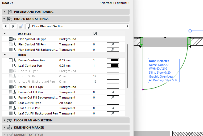This screenshot has width=203, height=136.
Task: Collapse the Use Fills group
Action: point(5,34)
